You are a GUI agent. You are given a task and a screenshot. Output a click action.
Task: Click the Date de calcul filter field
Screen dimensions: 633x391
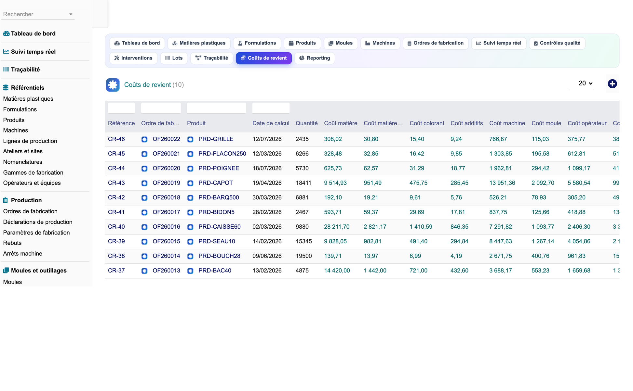(271, 108)
